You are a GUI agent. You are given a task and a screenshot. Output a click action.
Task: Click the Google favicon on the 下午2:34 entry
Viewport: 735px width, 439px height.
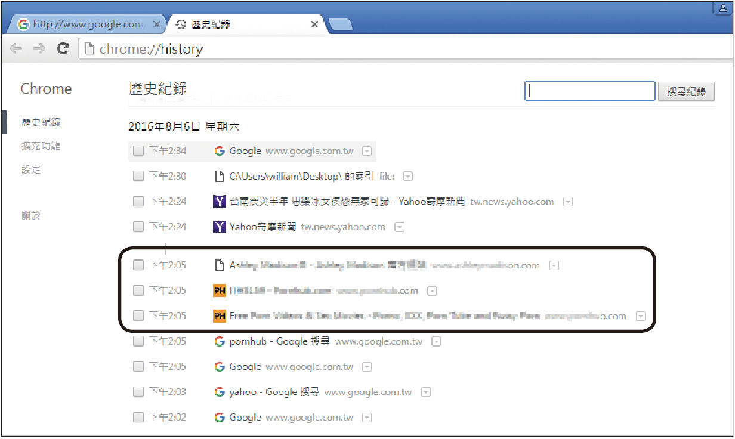(220, 151)
